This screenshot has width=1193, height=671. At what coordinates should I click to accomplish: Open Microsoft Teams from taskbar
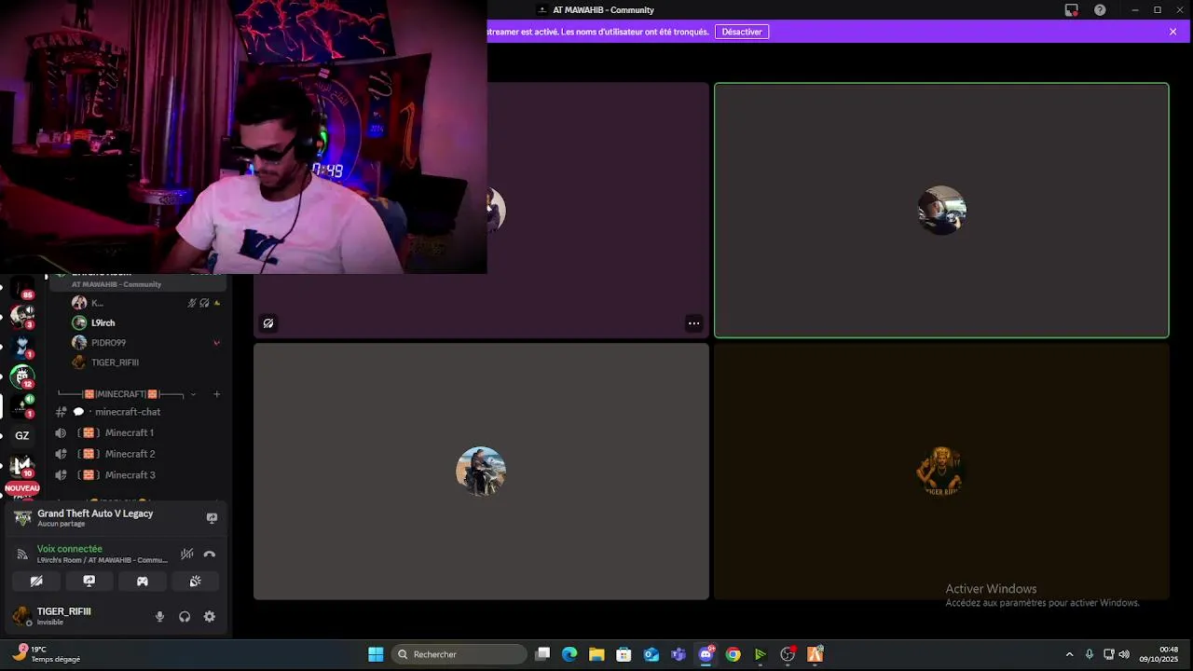[679, 654]
